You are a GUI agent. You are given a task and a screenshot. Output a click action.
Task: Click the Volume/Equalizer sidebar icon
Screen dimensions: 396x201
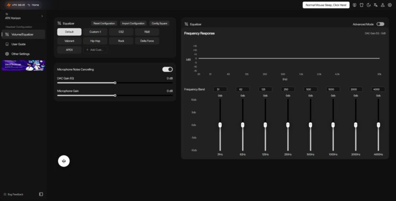(x=7, y=34)
